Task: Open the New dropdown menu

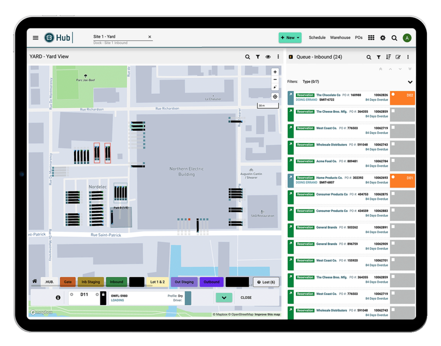Action: point(290,37)
